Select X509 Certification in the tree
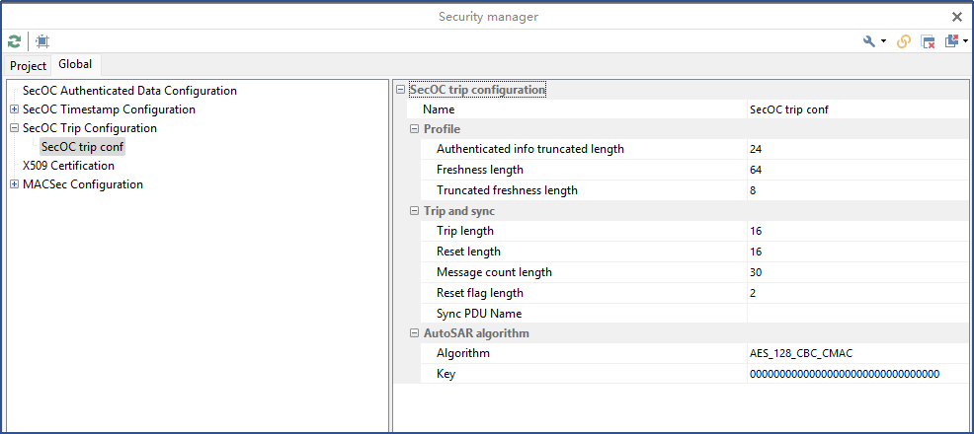 [68, 166]
